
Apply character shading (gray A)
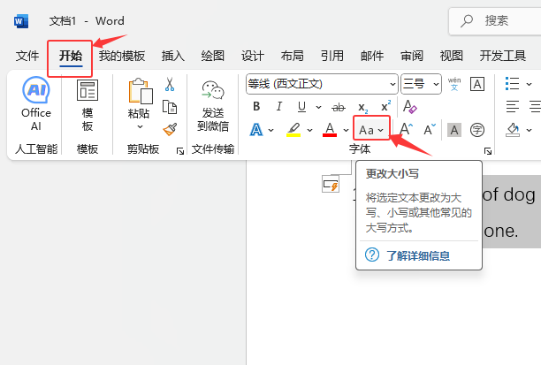click(x=454, y=130)
